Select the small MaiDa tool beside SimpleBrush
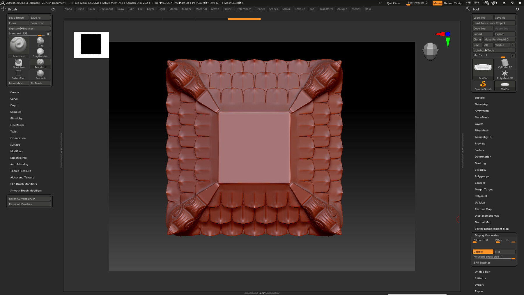Viewport: 524px width, 295px height. pos(505,86)
